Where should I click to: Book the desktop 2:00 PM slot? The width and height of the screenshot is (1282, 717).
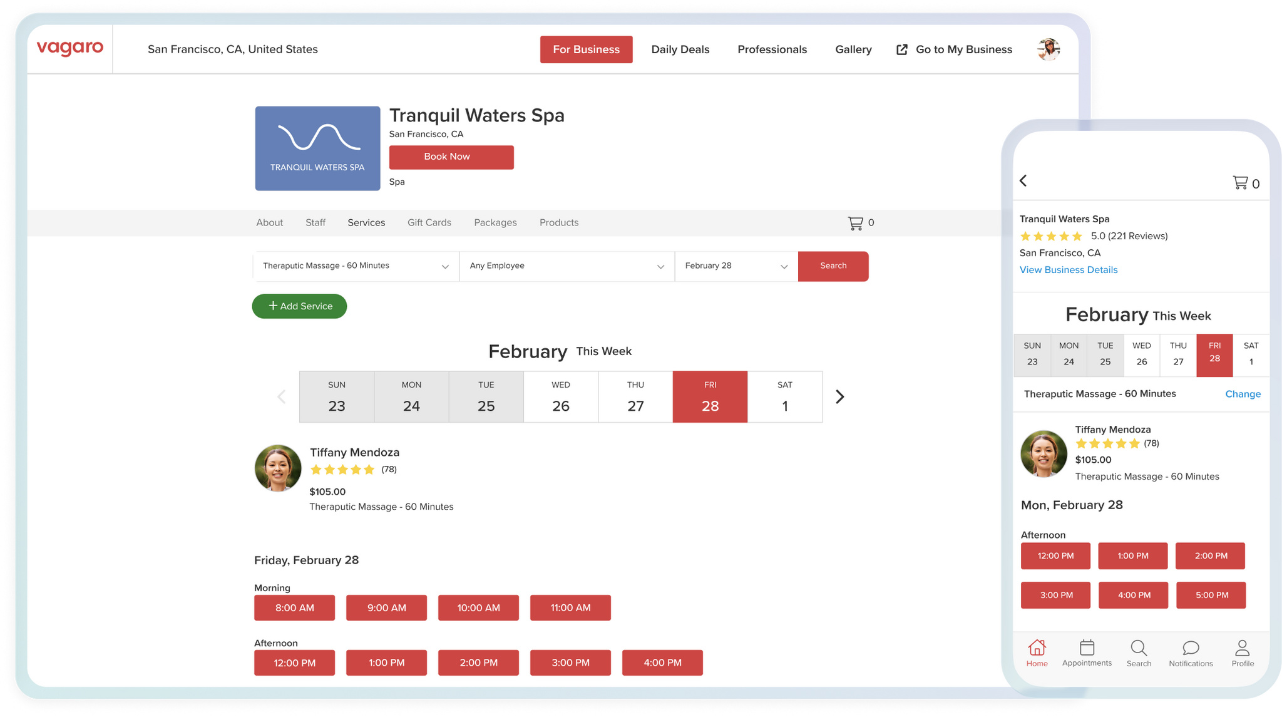(x=478, y=663)
